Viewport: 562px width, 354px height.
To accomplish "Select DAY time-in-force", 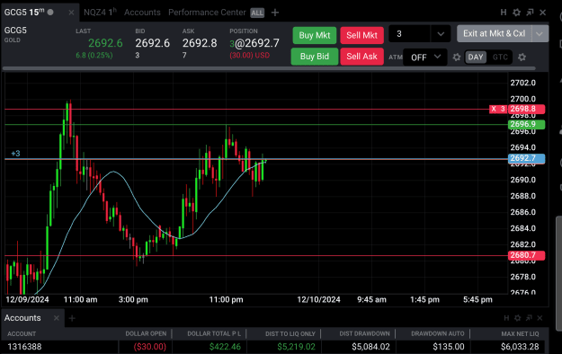I will click(476, 58).
